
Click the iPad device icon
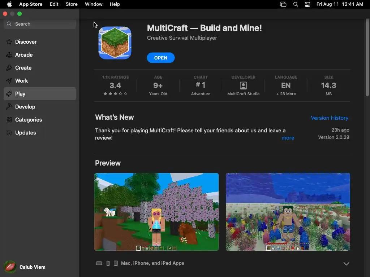pos(116,263)
